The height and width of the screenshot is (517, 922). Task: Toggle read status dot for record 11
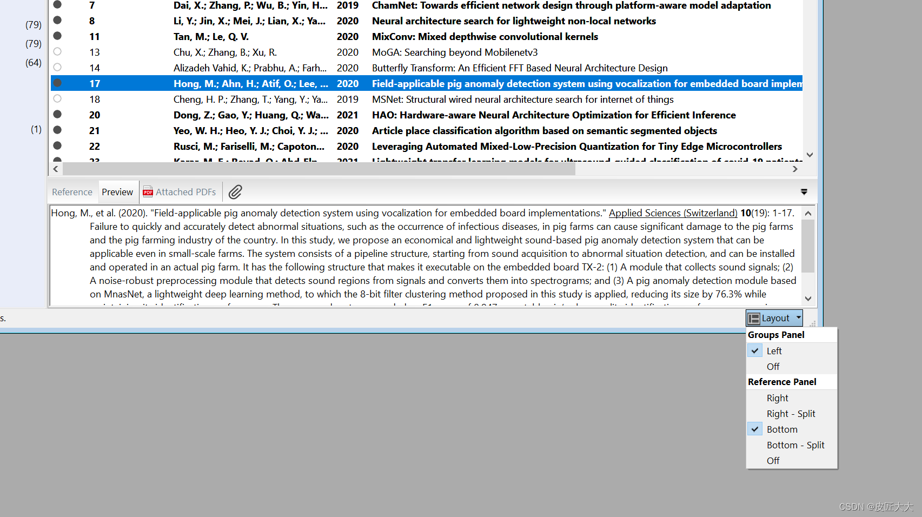click(57, 36)
